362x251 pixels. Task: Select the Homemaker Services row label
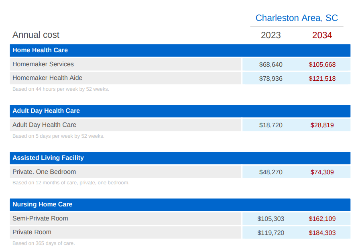tap(43, 64)
